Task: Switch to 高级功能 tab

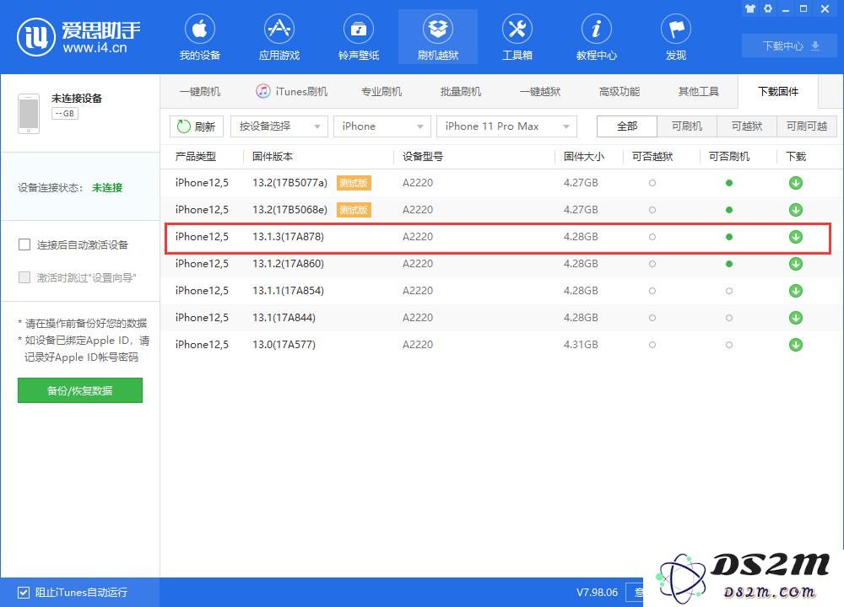Action: pos(619,91)
